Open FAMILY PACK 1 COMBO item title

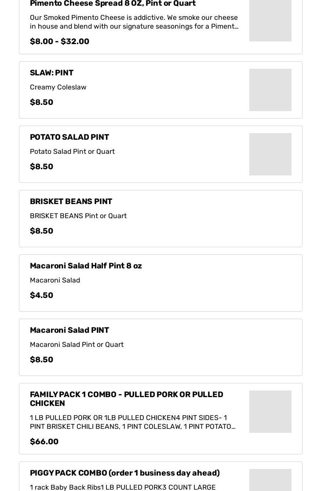tap(126, 399)
